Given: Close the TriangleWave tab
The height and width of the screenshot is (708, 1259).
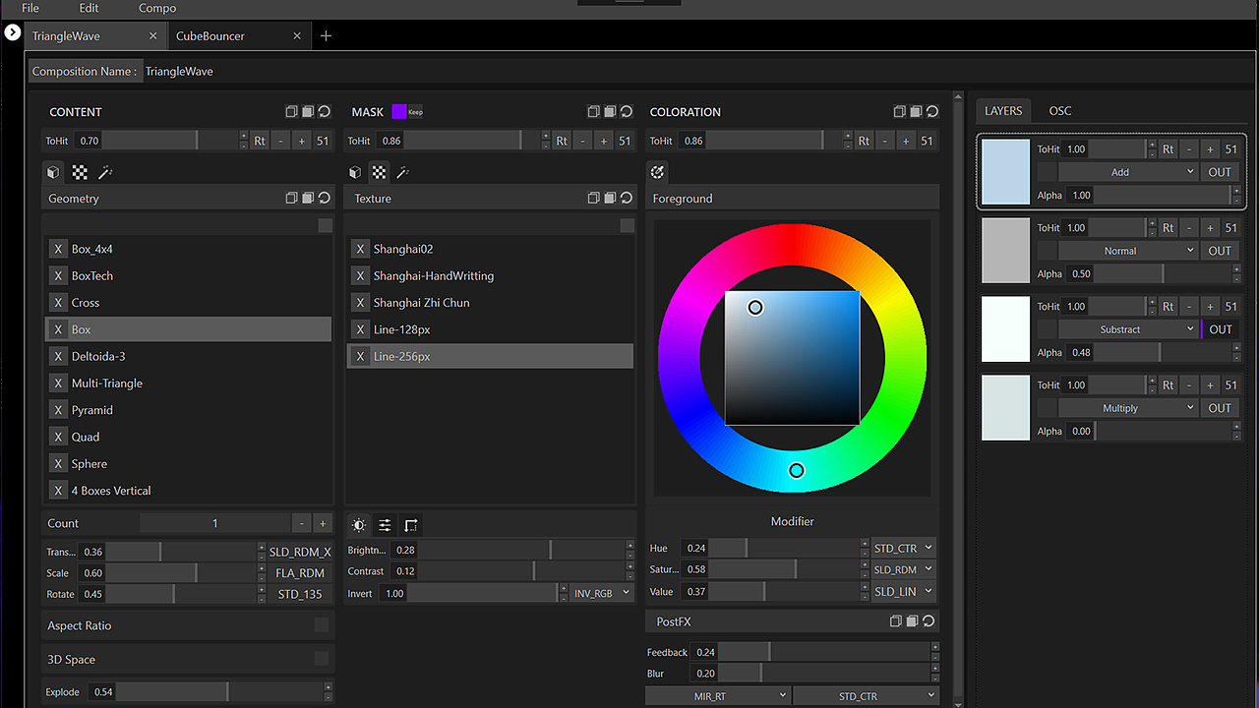Looking at the screenshot, I should click(152, 36).
